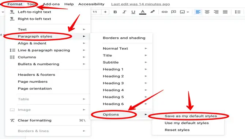Justify text alignment
The height and width of the screenshot is (139, 245).
pos(225,12)
